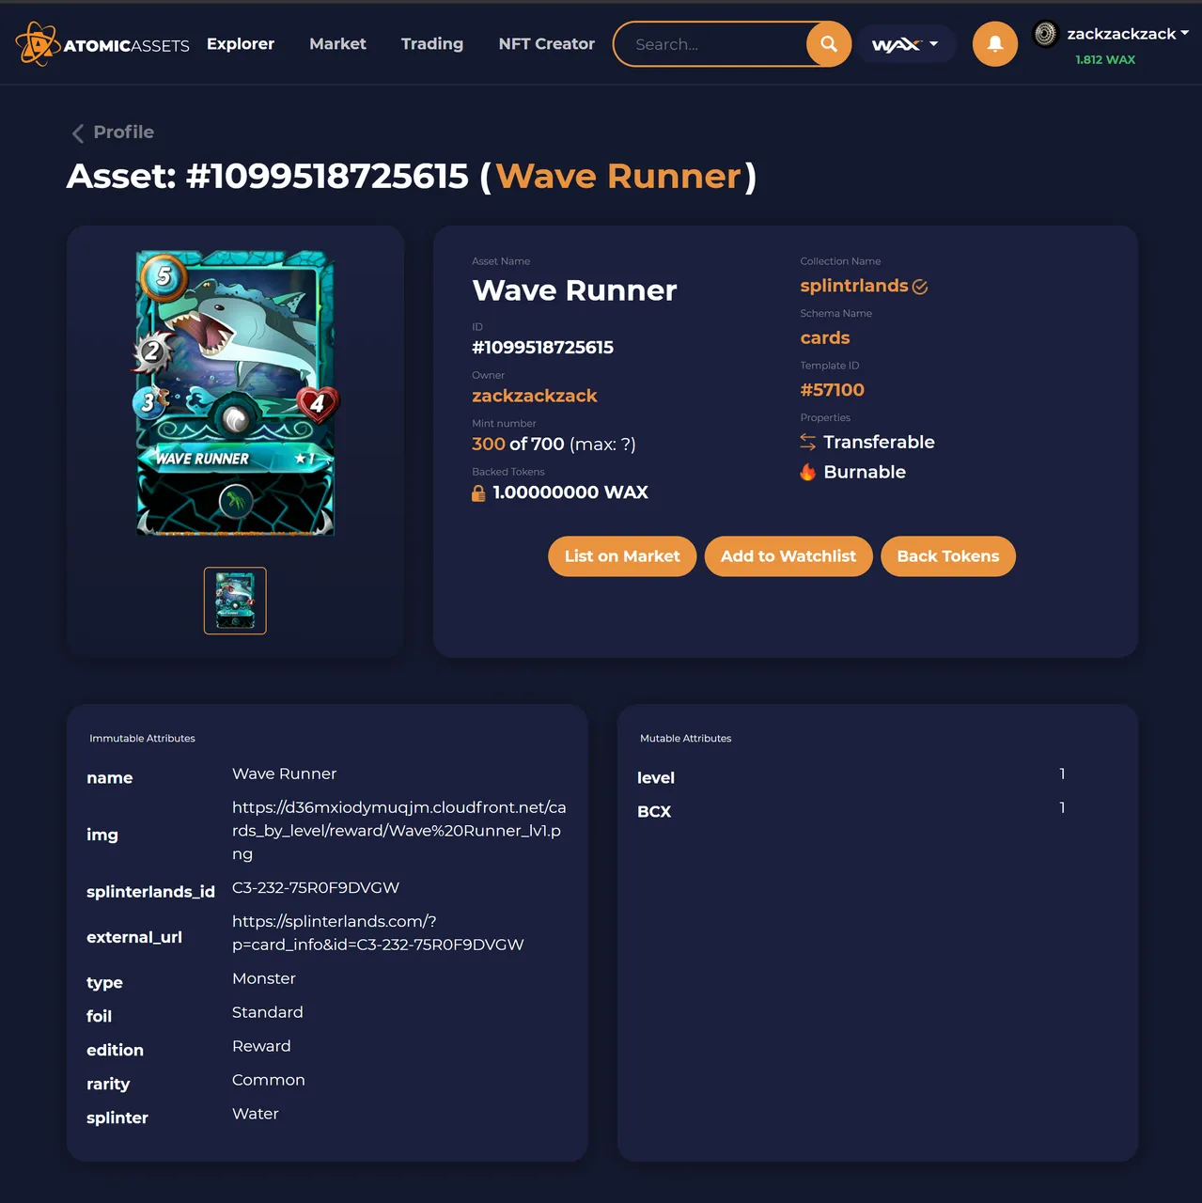This screenshot has width=1202, height=1203.
Task: Click the edition value Reward
Action: point(261,1046)
